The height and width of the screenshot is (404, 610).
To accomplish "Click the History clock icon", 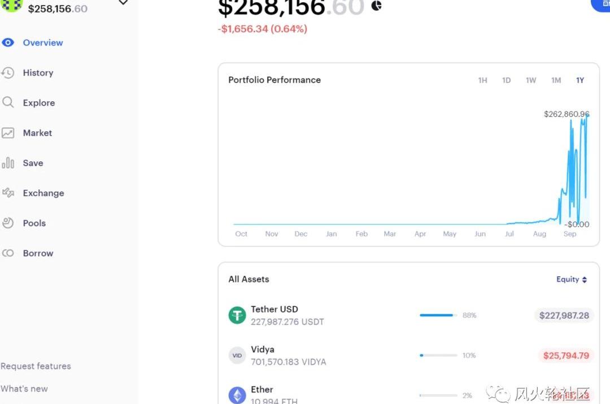I will pos(8,73).
